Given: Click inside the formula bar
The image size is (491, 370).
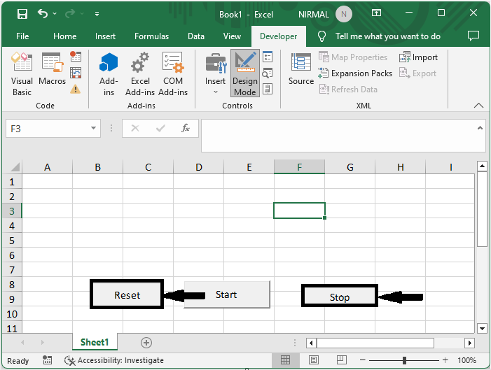Looking at the screenshot, I should point(338,136).
